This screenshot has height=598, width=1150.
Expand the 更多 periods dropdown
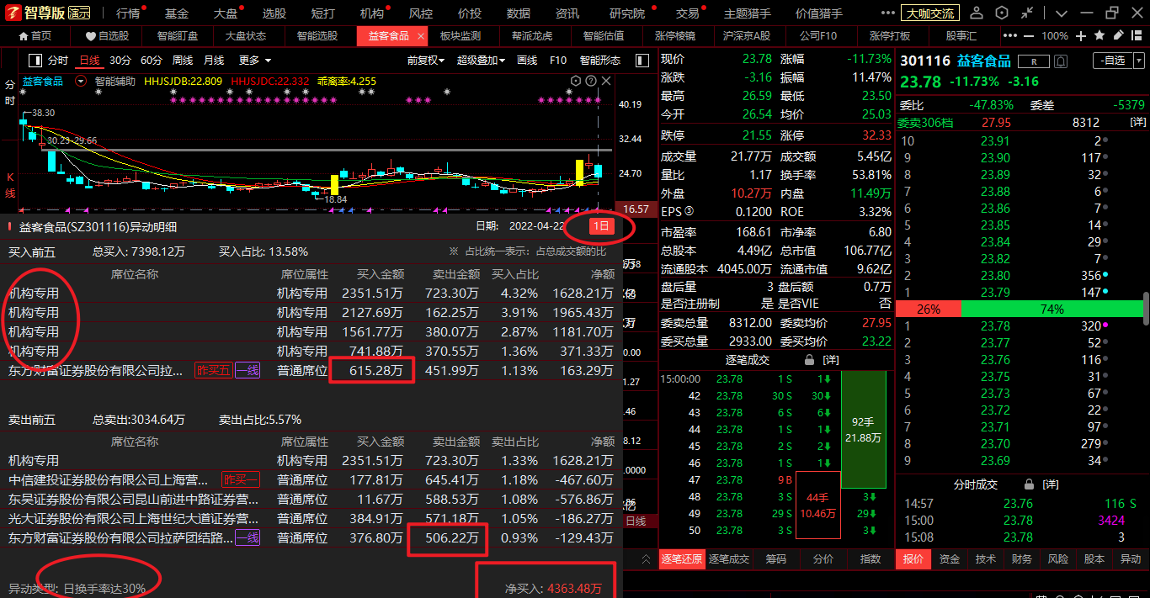click(254, 61)
